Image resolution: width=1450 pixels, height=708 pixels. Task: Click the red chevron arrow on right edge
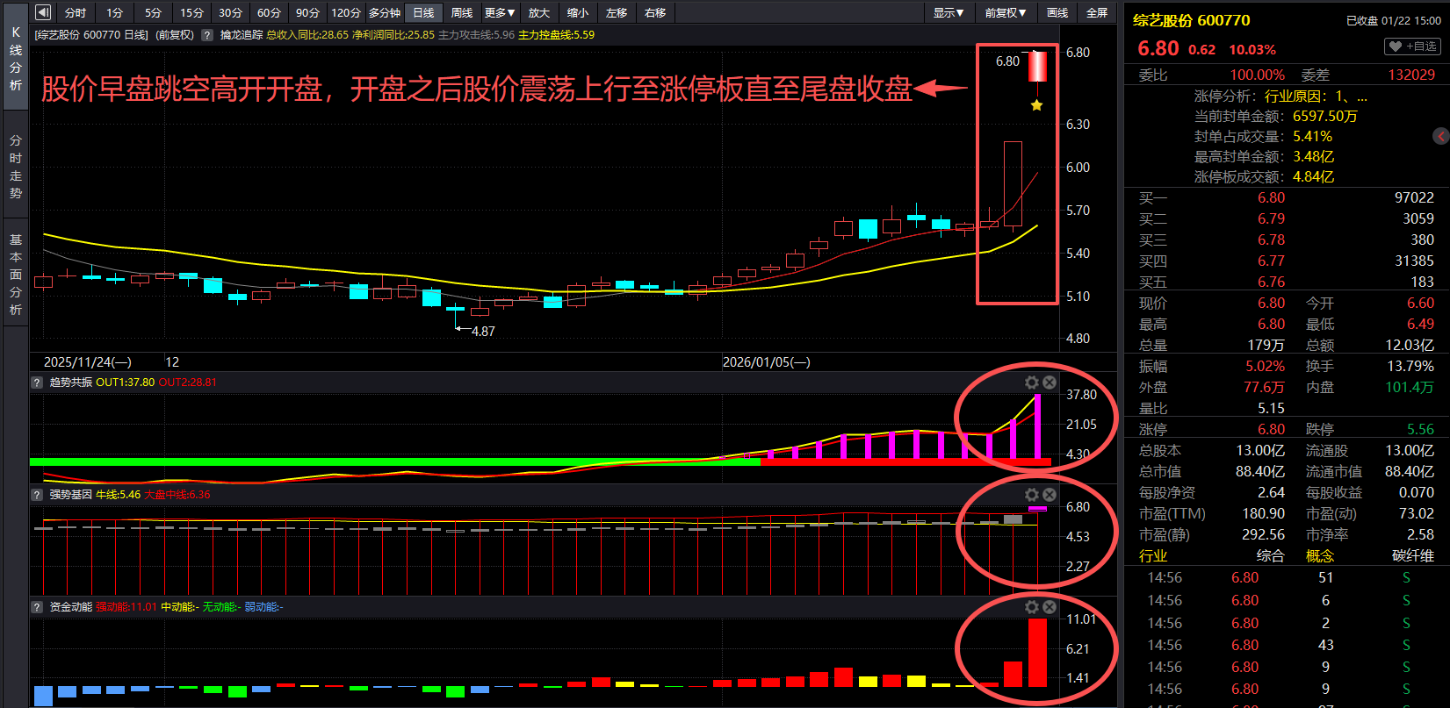click(1441, 136)
